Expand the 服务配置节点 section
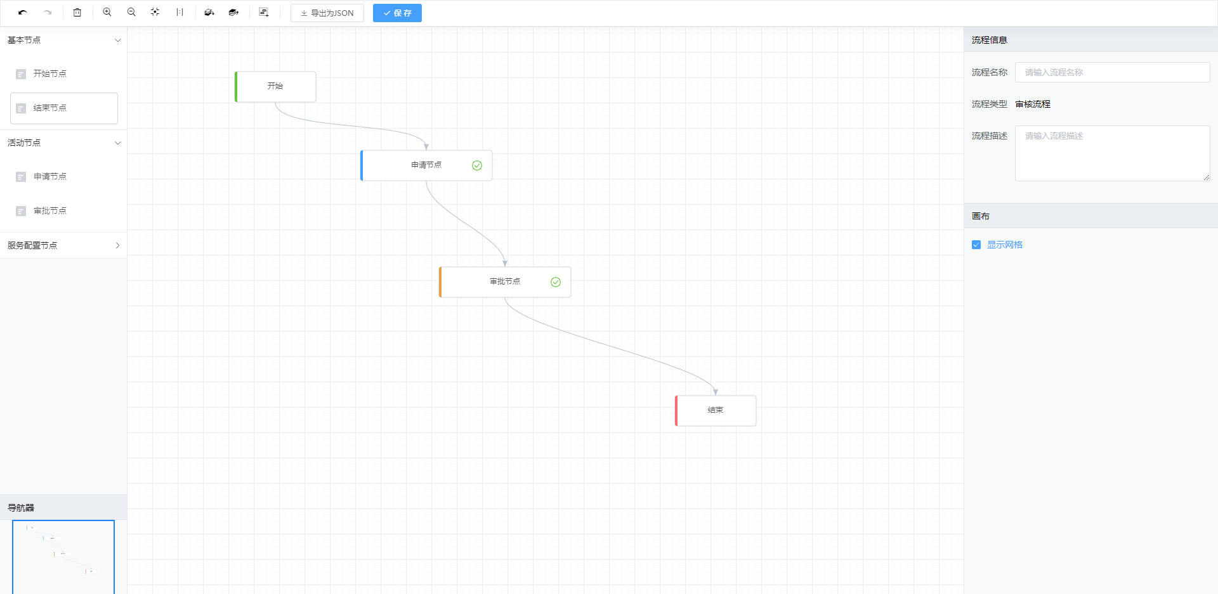 click(x=63, y=245)
